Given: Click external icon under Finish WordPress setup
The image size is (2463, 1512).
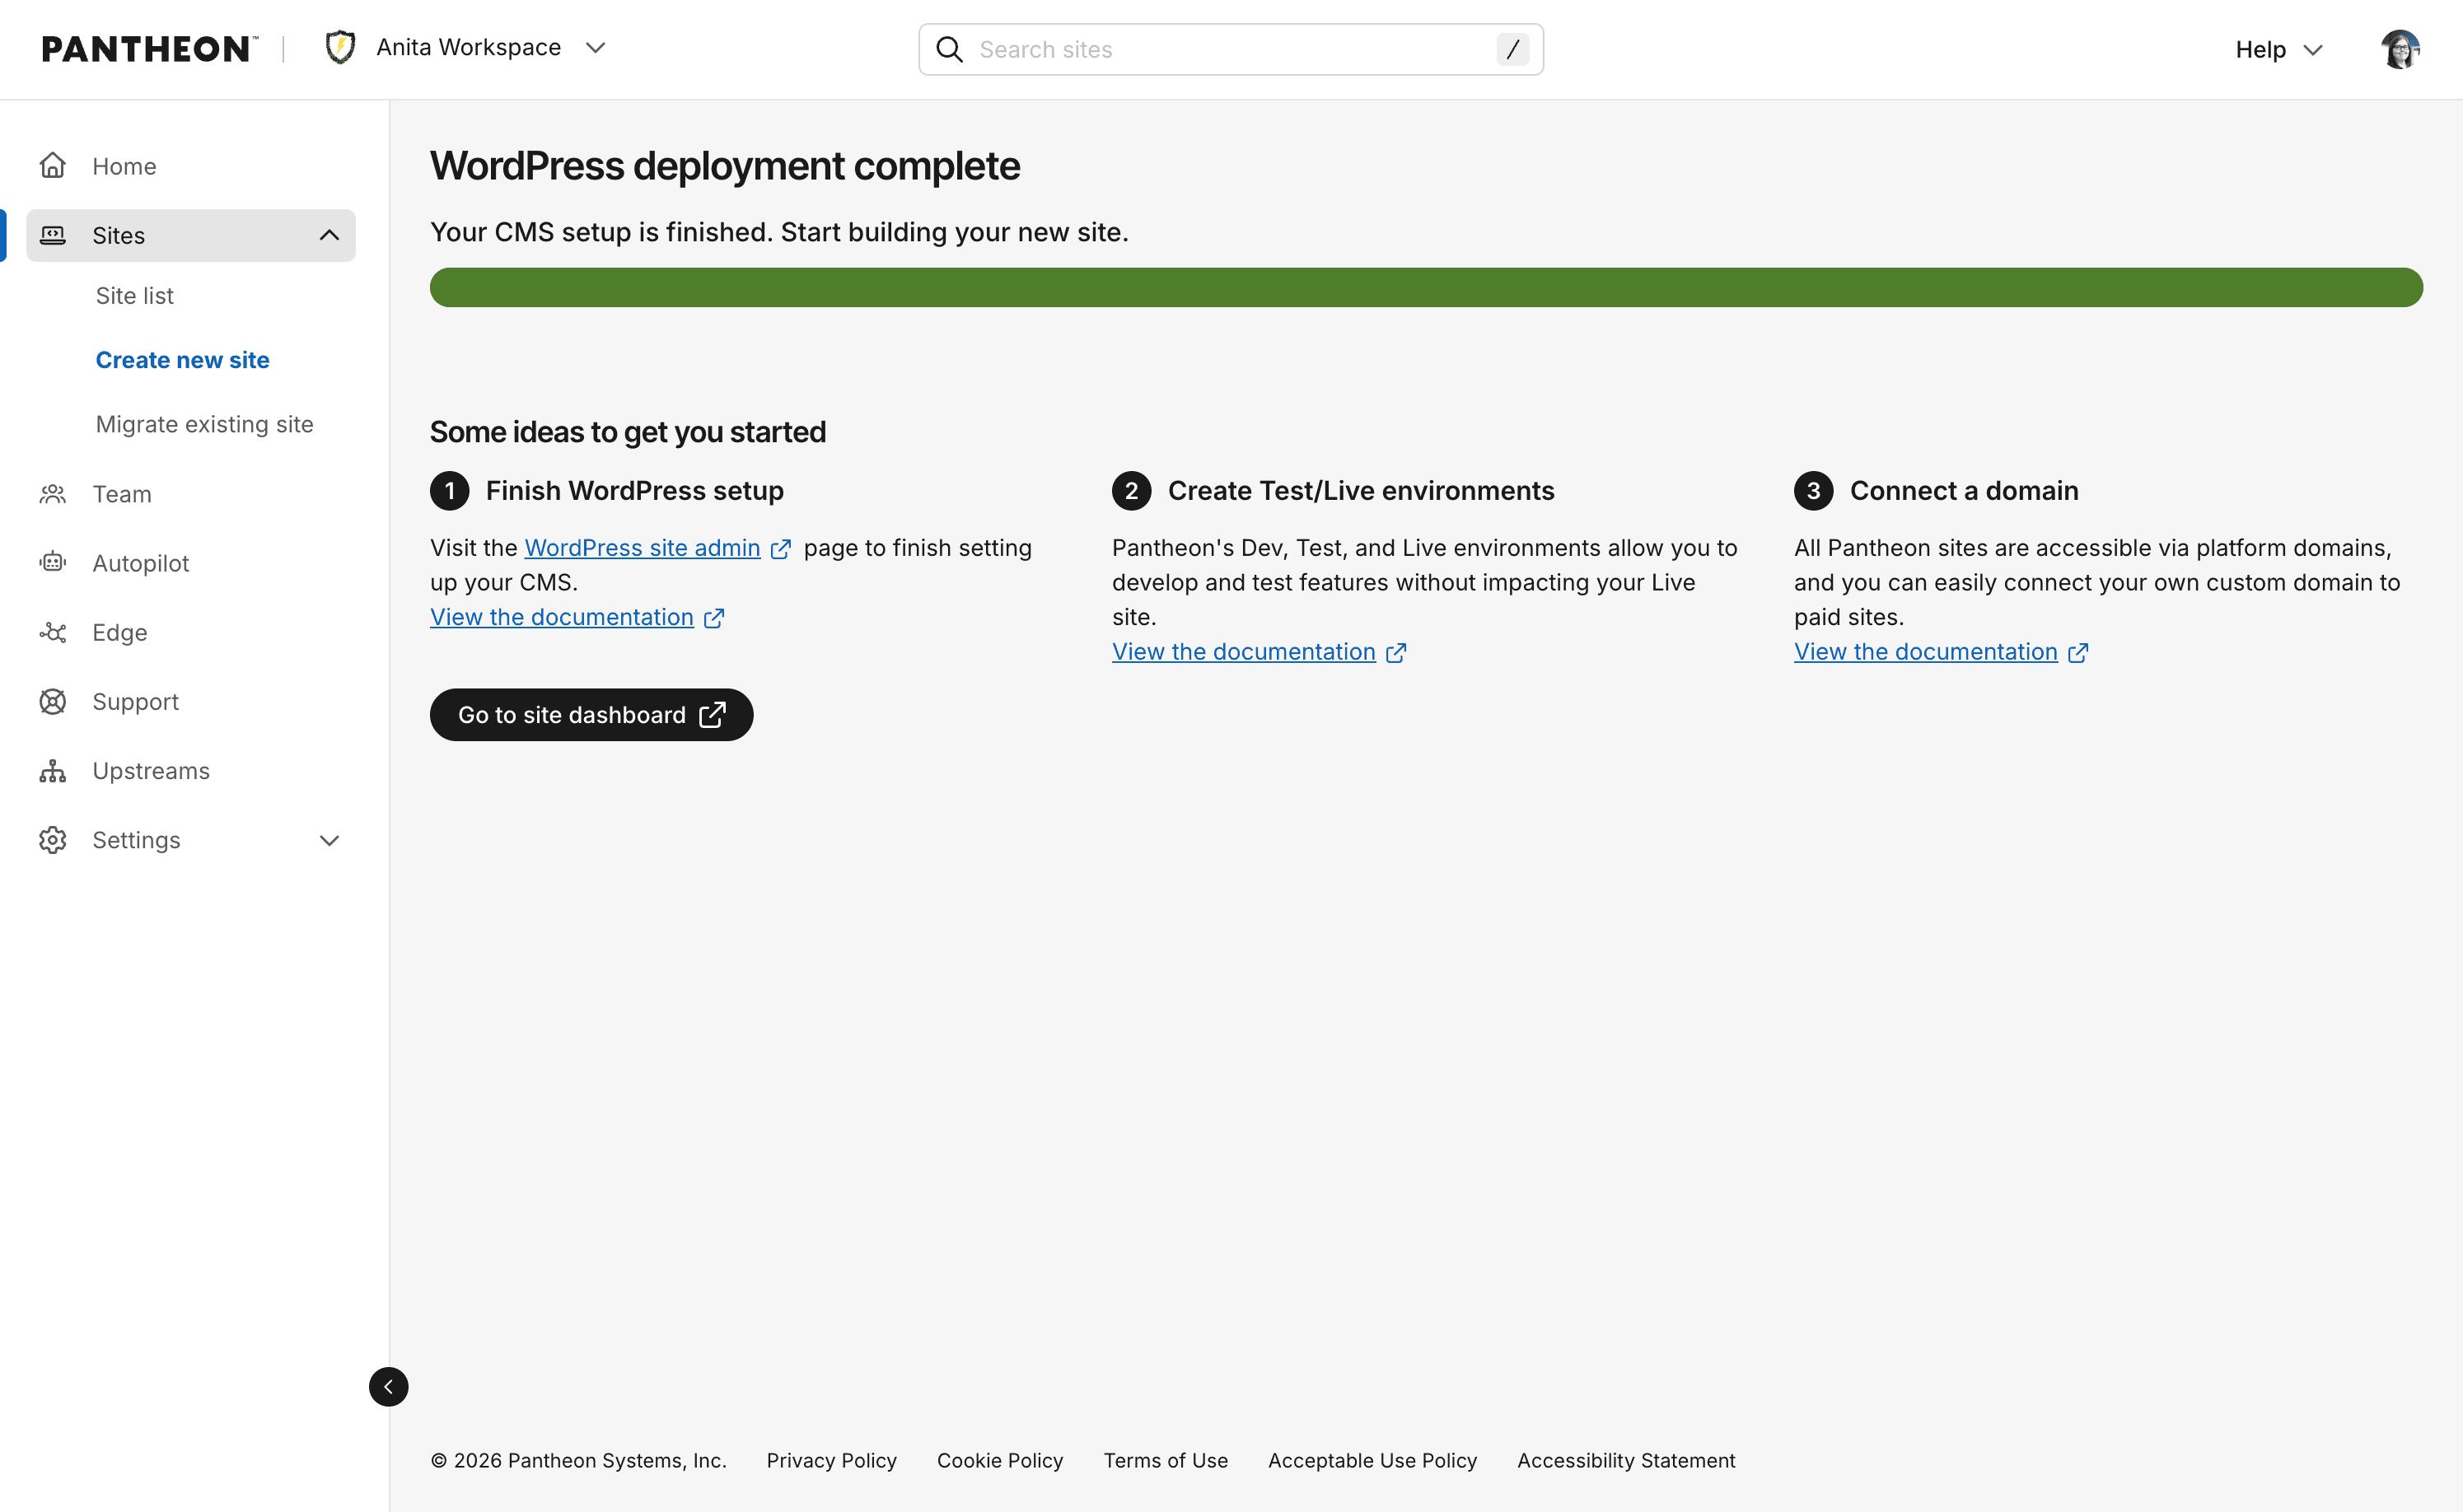Looking at the screenshot, I should (714, 618).
